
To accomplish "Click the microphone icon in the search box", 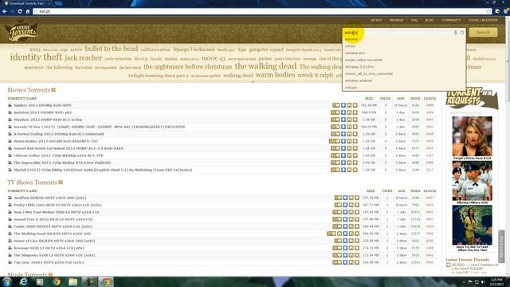I will point(455,33).
